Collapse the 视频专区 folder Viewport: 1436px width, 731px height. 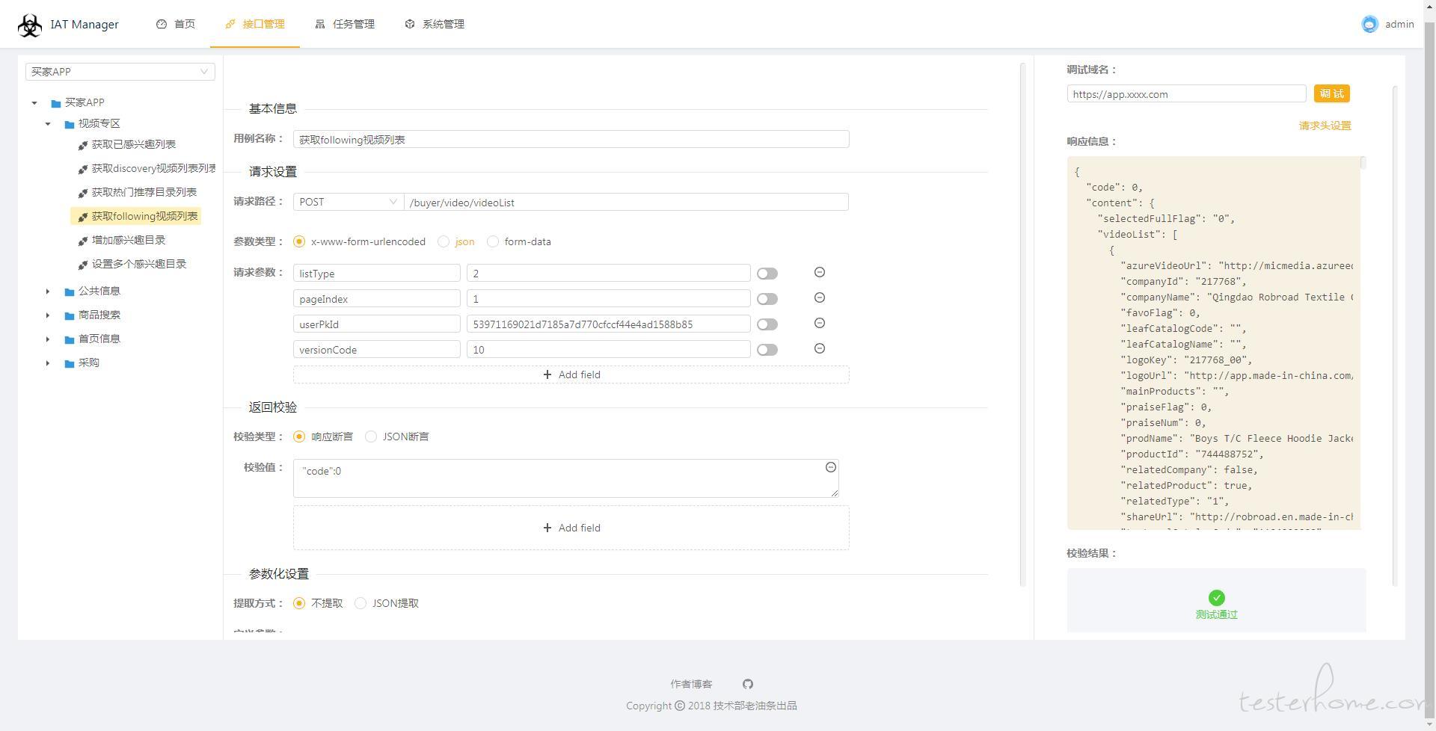(x=48, y=124)
